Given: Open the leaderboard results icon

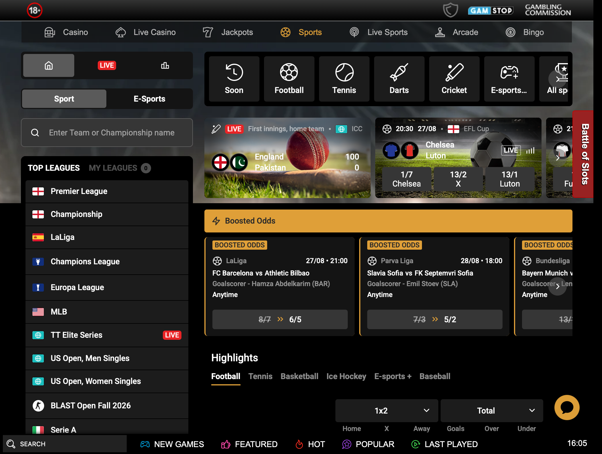Looking at the screenshot, I should pos(165,65).
